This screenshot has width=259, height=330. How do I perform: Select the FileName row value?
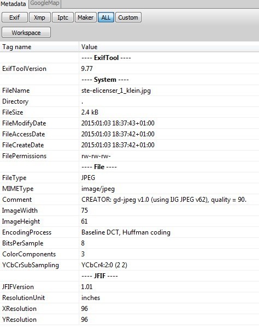point(169,91)
